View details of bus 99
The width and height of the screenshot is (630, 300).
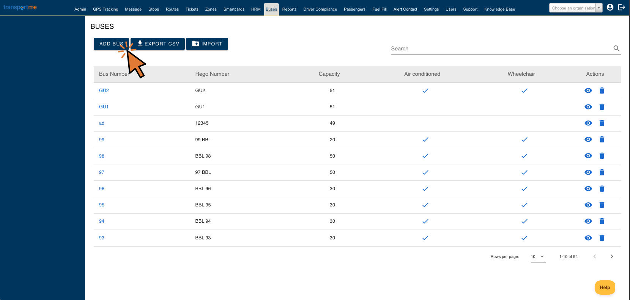tap(588, 139)
